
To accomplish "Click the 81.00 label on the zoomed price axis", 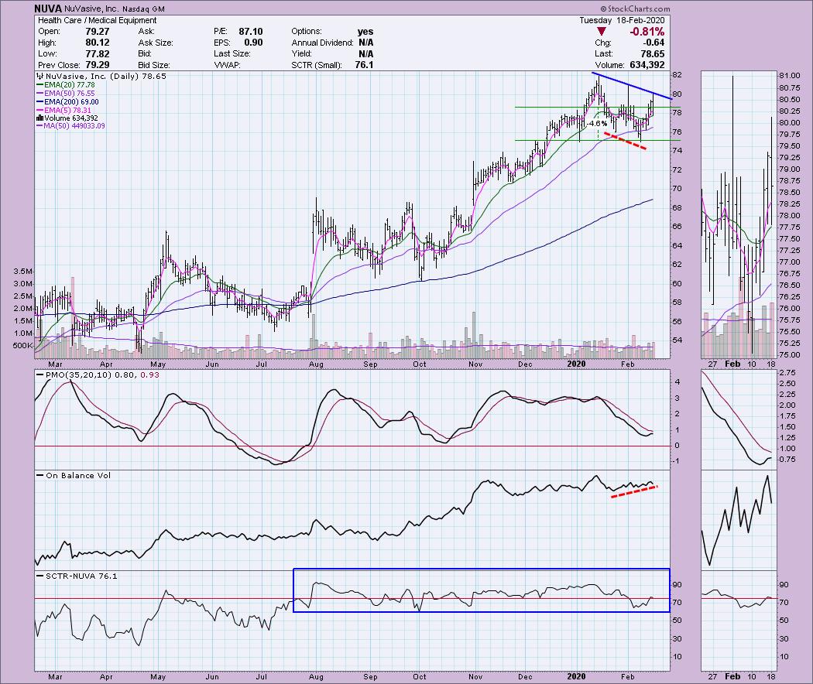I will (x=789, y=76).
